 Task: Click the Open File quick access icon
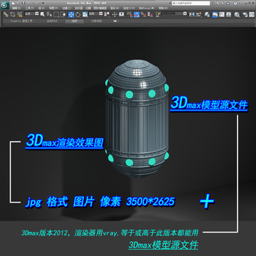18,3
